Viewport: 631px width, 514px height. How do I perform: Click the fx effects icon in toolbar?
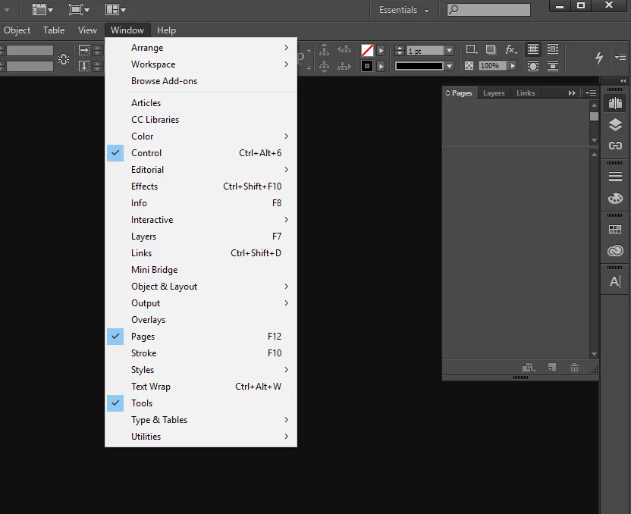[x=510, y=49]
